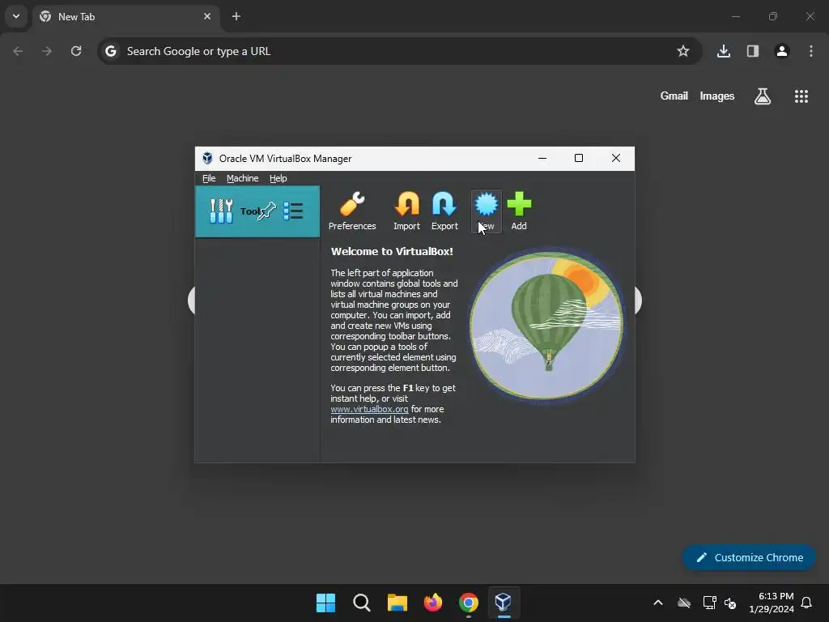Screen dimensions: 829x622
Task: Switch to Chrome in taskbar
Action: (469, 603)
